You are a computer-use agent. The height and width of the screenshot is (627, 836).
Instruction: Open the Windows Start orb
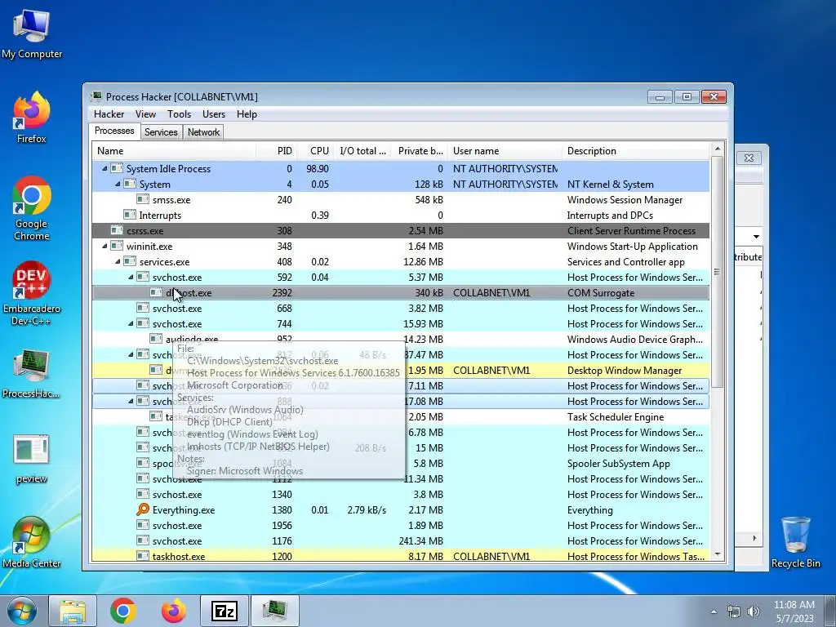(22, 611)
